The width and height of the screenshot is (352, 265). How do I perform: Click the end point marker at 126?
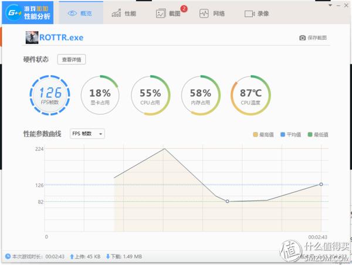tap(321, 184)
